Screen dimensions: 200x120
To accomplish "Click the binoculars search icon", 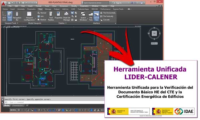I will pos(111,3).
